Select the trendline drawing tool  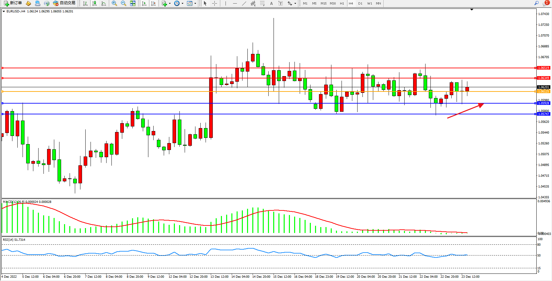[244, 3]
